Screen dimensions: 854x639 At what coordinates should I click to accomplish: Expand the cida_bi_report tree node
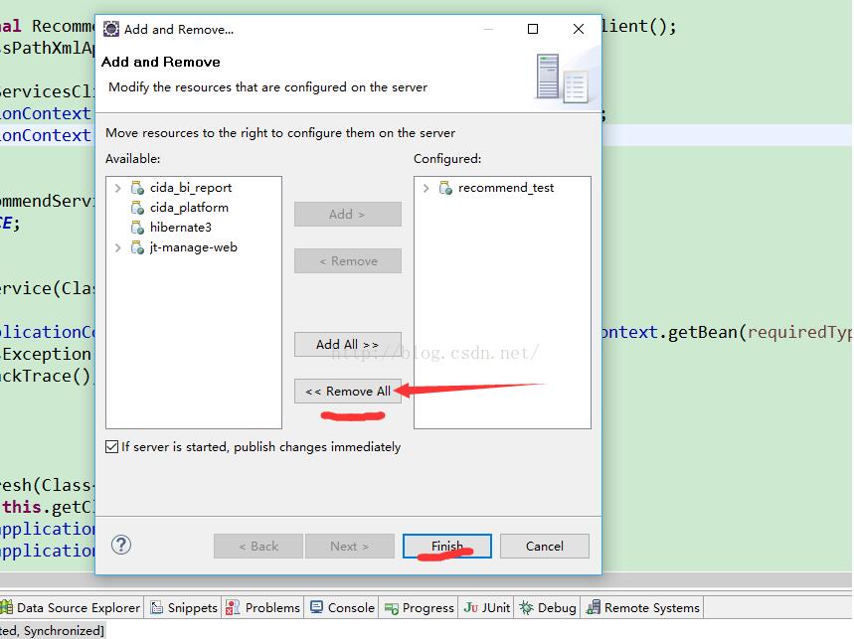tap(118, 188)
